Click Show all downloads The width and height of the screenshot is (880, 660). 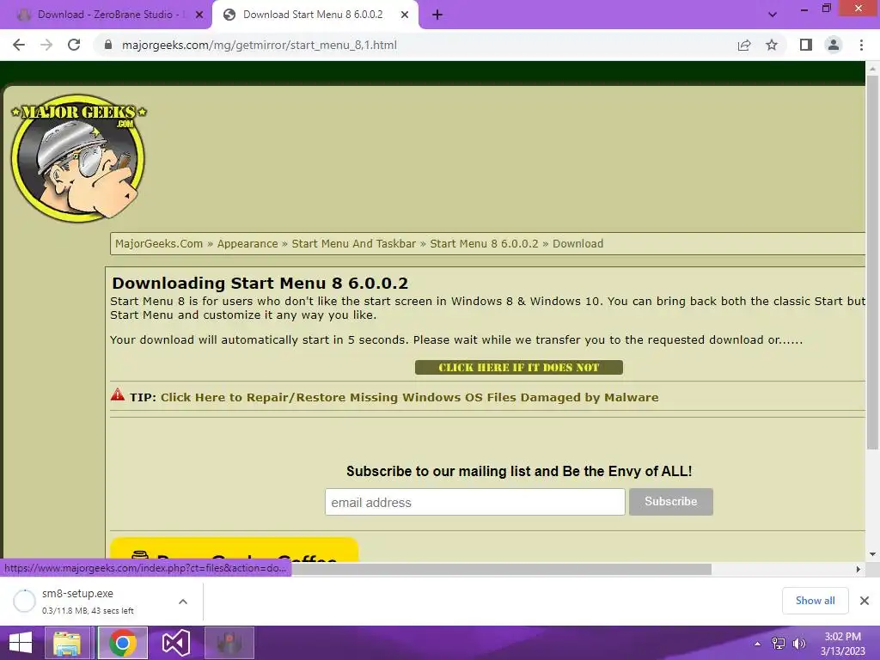[x=815, y=601]
